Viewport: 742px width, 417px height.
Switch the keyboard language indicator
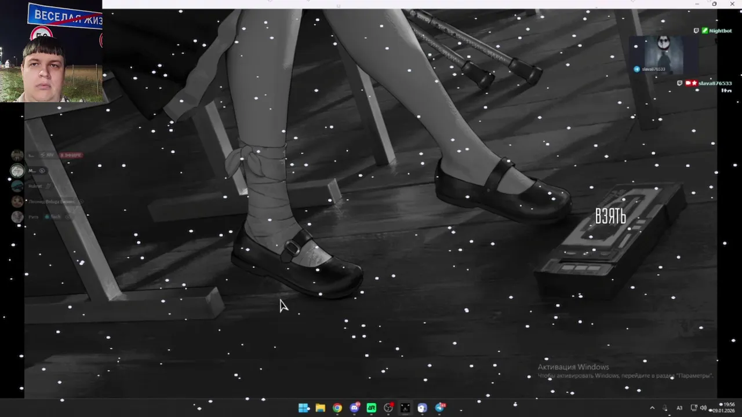pyautogui.click(x=679, y=408)
